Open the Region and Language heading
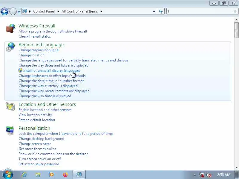 41,44
